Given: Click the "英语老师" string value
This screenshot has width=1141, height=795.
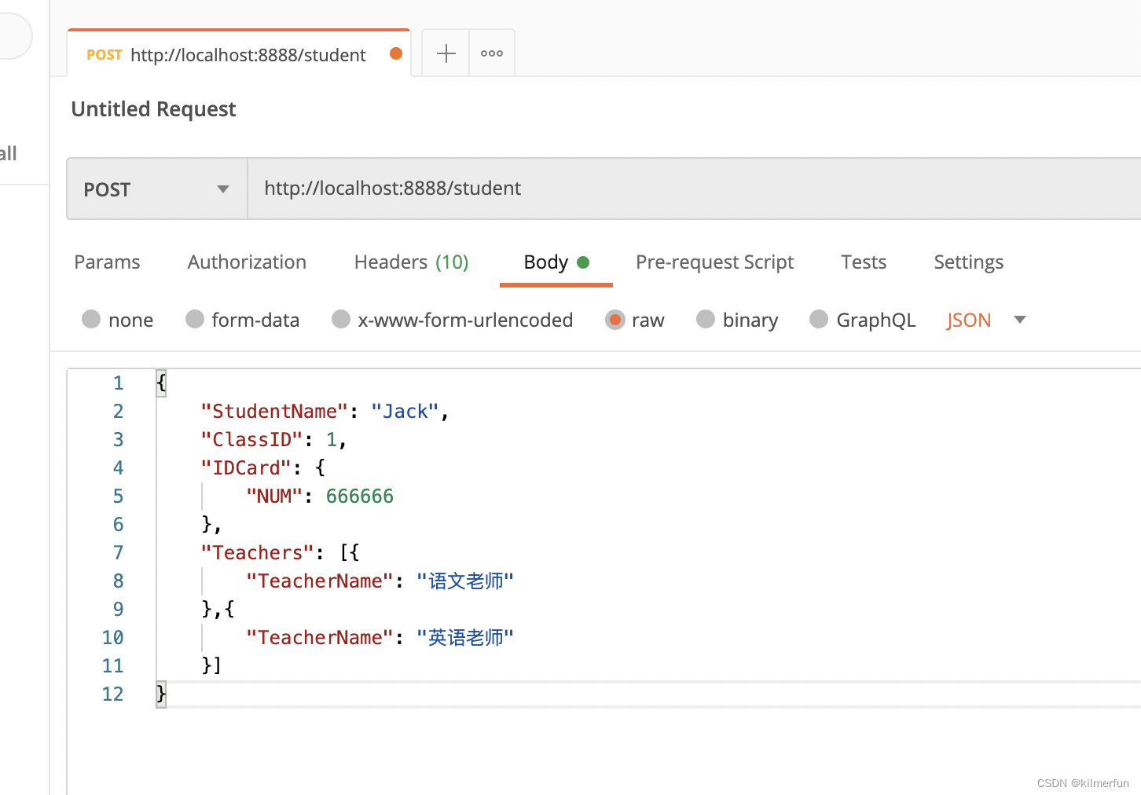Looking at the screenshot, I should (x=465, y=637).
